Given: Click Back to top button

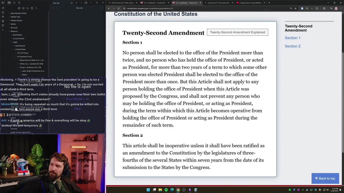Looking at the screenshot, I should pyautogui.click(x=325, y=178).
